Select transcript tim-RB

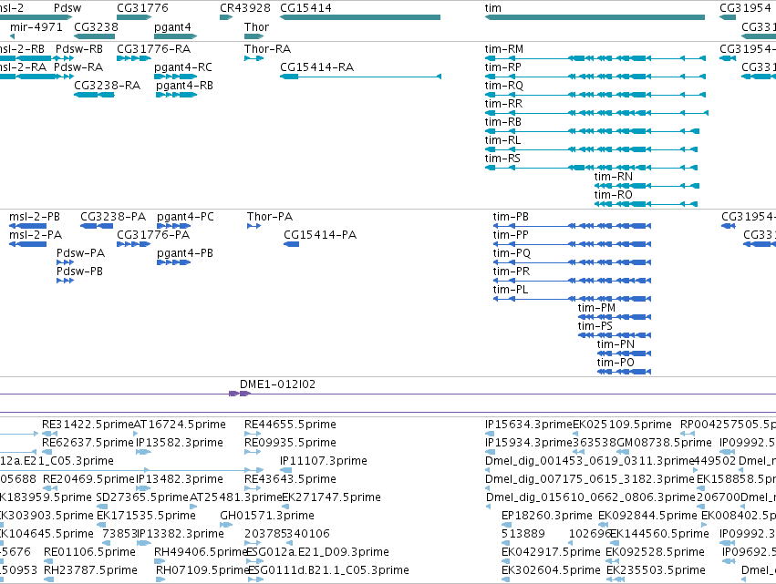(593, 131)
